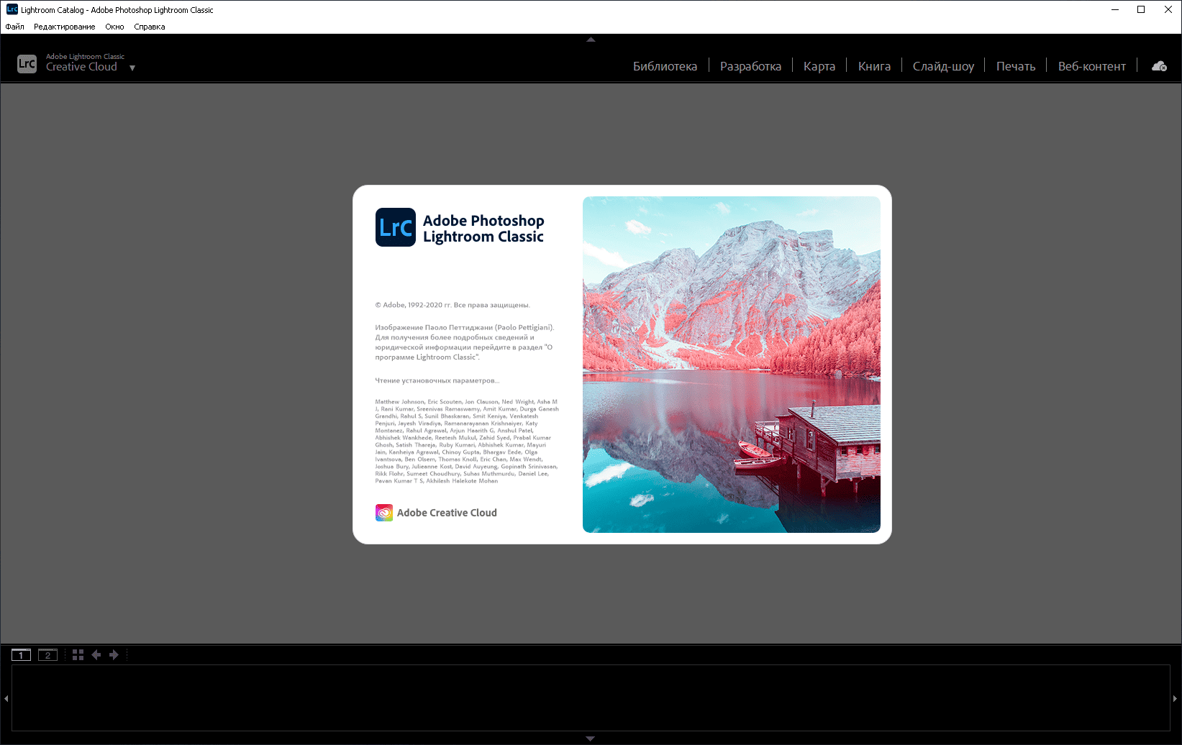
Task: Open the Слайд-шоу module
Action: pos(943,66)
